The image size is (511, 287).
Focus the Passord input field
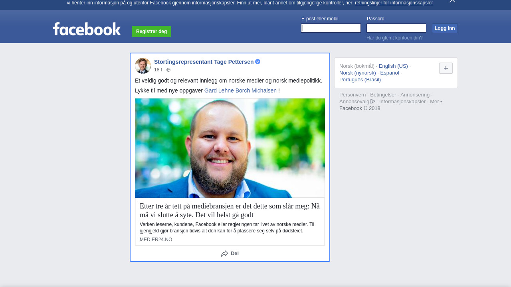(396, 28)
